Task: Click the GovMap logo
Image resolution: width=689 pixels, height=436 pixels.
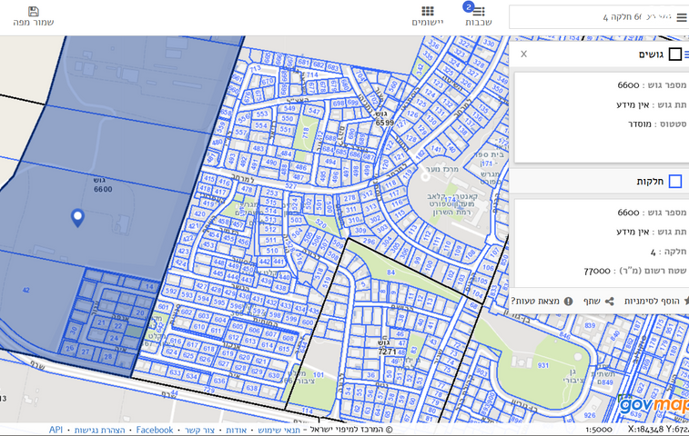Action: 652,403
